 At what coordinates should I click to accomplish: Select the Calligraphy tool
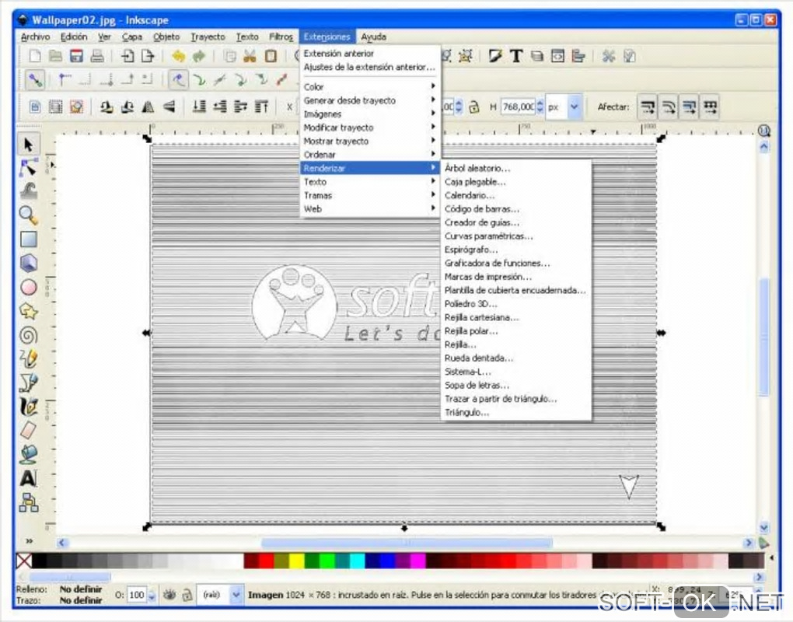(x=28, y=407)
